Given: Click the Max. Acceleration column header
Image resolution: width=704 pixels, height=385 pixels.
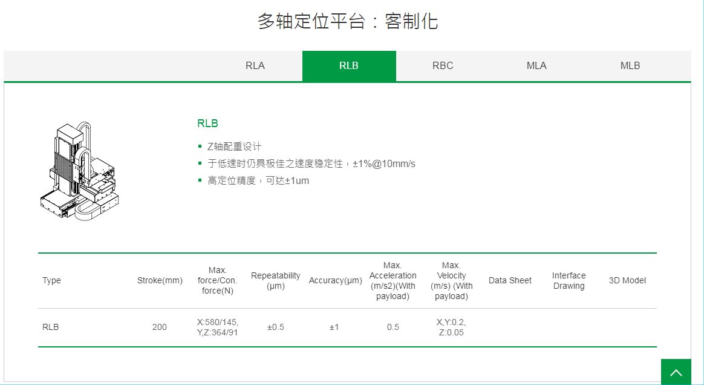Looking at the screenshot, I should tap(393, 280).
